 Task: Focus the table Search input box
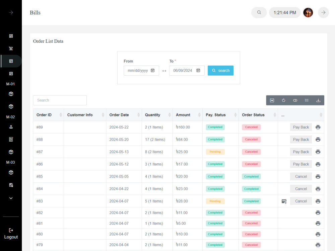click(x=60, y=100)
